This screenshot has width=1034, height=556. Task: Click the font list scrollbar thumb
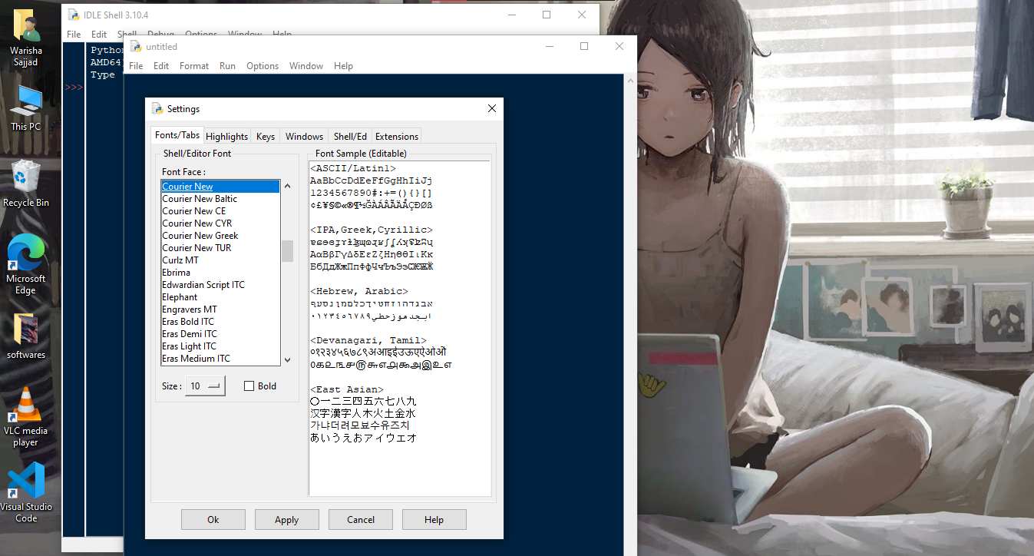[x=288, y=251]
